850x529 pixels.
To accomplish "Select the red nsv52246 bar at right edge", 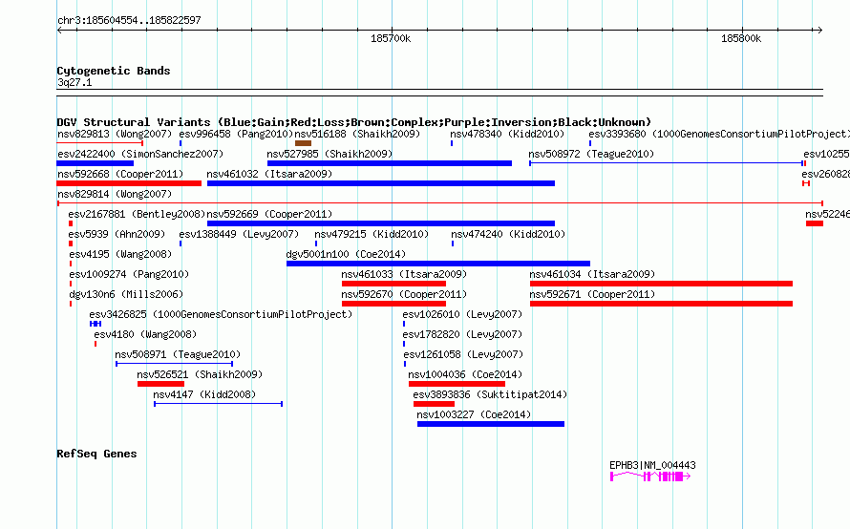I will tap(815, 223).
